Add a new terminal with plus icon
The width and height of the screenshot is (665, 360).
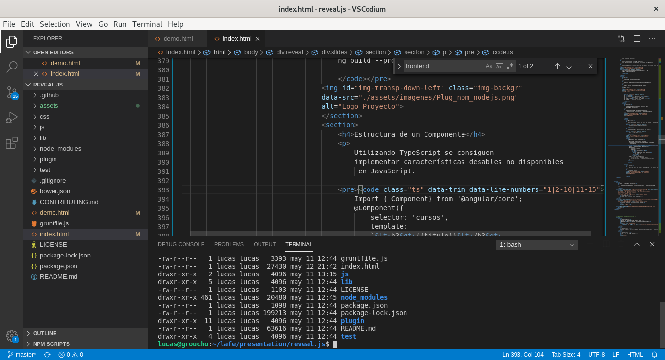590,244
